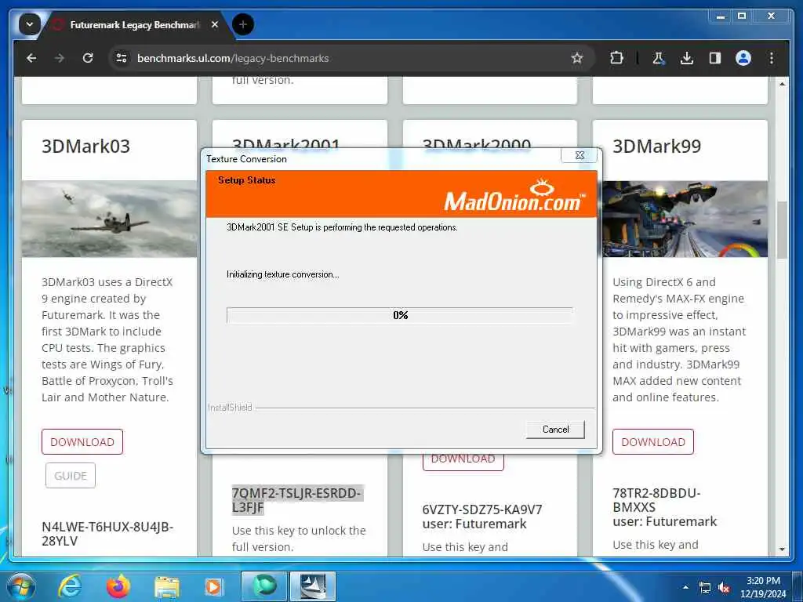Open the network tray icon
Viewport: 803px width, 602px height.
pos(705,588)
